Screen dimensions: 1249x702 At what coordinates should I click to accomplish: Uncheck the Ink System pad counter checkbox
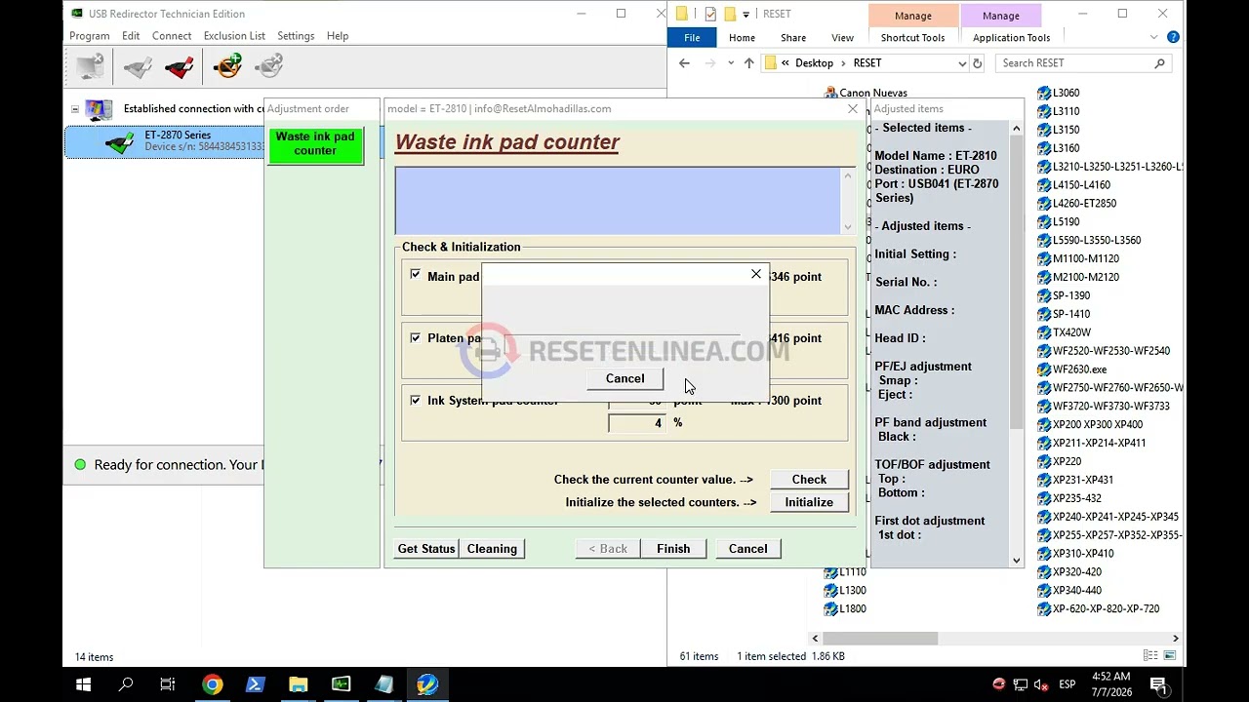(x=416, y=400)
